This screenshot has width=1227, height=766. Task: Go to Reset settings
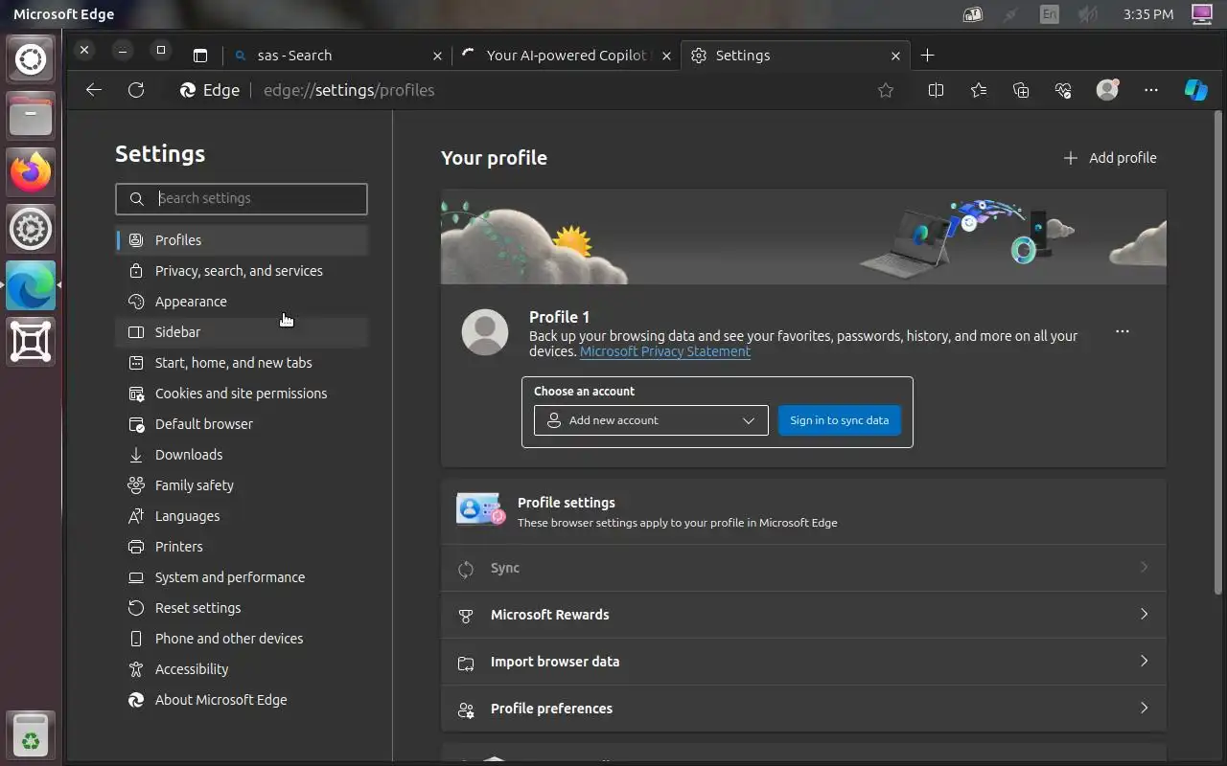[x=242, y=608]
